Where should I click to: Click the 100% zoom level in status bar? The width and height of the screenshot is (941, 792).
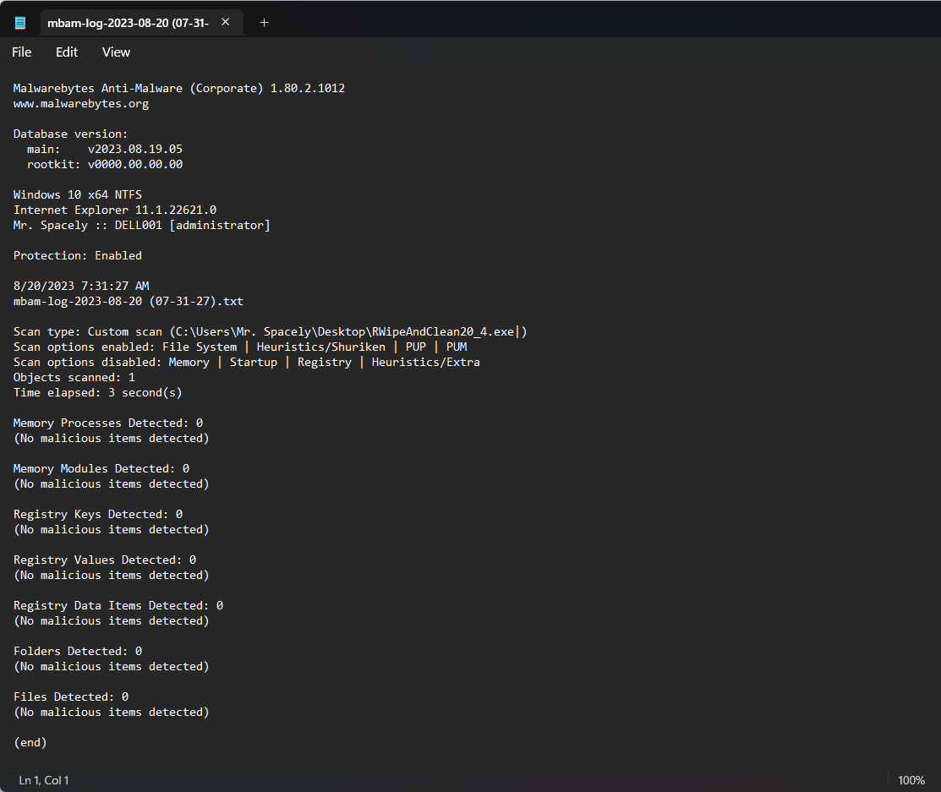[x=911, y=780]
